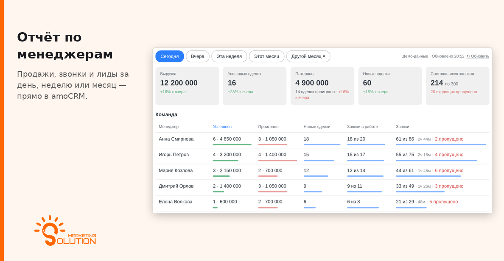The height and width of the screenshot is (261, 504).
Task: Click green success bar for Анна Смирнова
Action: click(232, 145)
